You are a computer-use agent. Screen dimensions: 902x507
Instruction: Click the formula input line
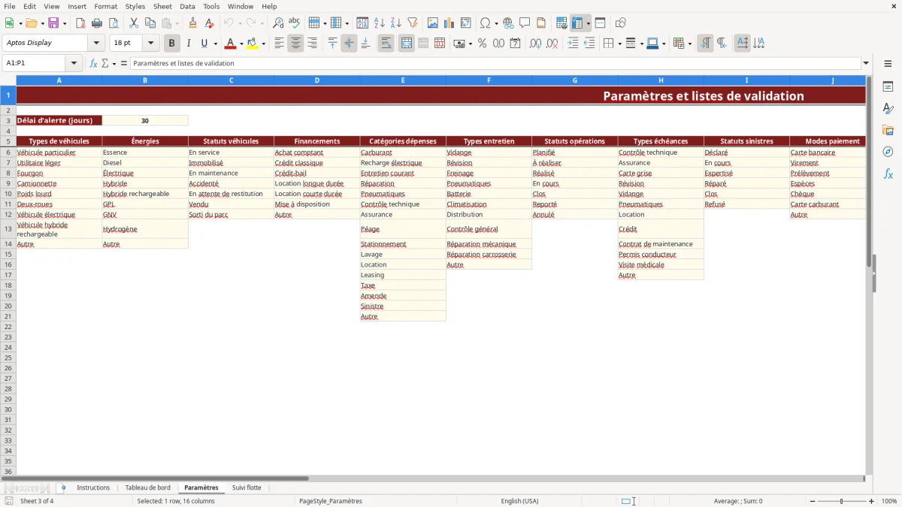[x=495, y=63]
